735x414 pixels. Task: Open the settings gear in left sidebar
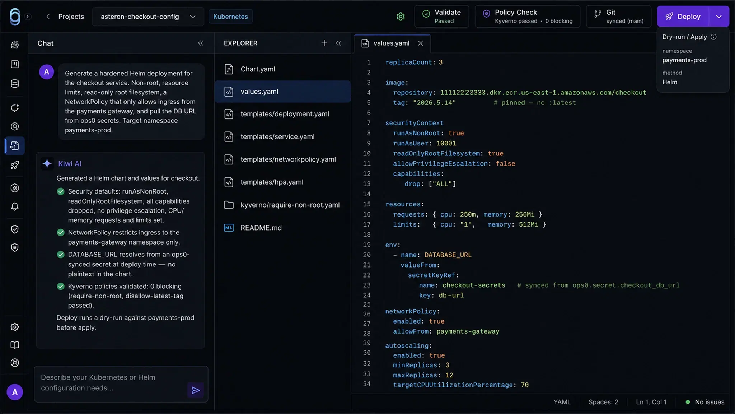(15, 327)
